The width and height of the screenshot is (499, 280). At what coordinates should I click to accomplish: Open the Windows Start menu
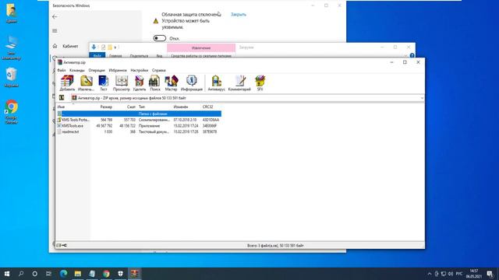coord(7,274)
